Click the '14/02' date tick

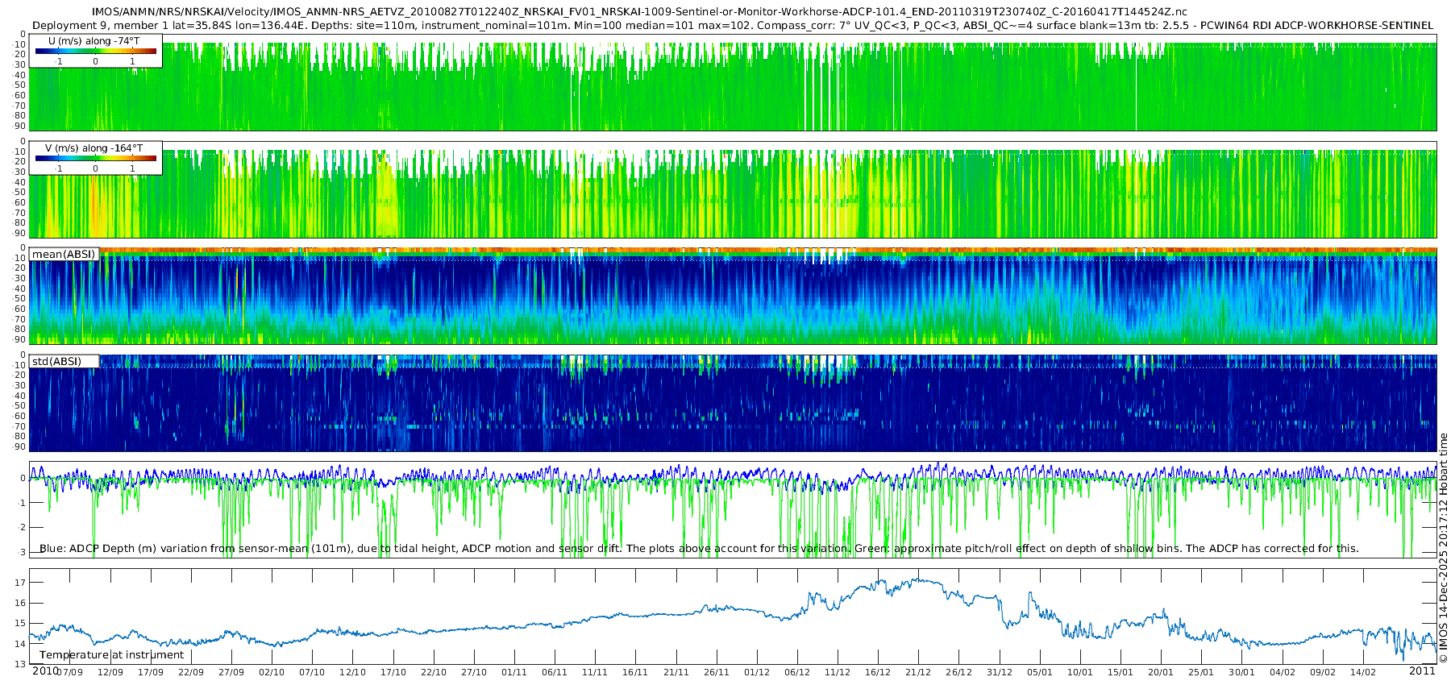(1363, 672)
